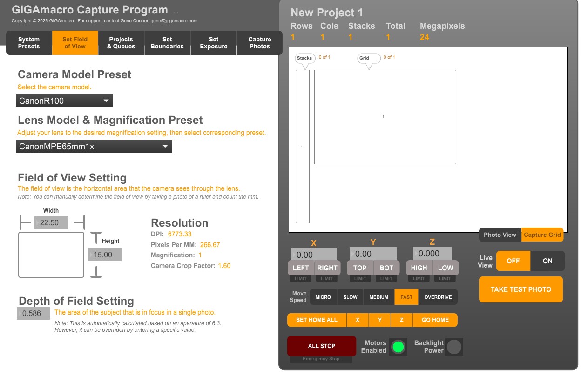Expand the CanonMPE65mm1x lens preset dropdown
This screenshot has height=376, width=581.
click(94, 147)
